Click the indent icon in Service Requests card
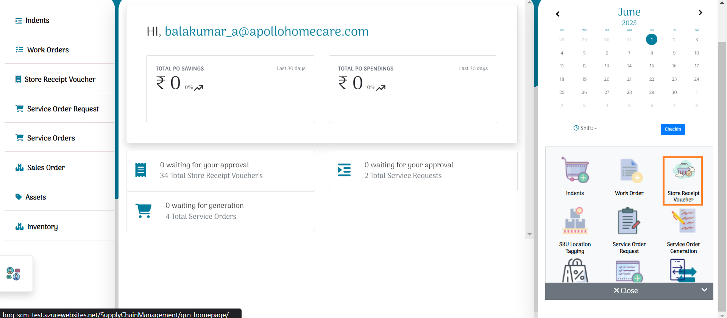 pos(344,170)
